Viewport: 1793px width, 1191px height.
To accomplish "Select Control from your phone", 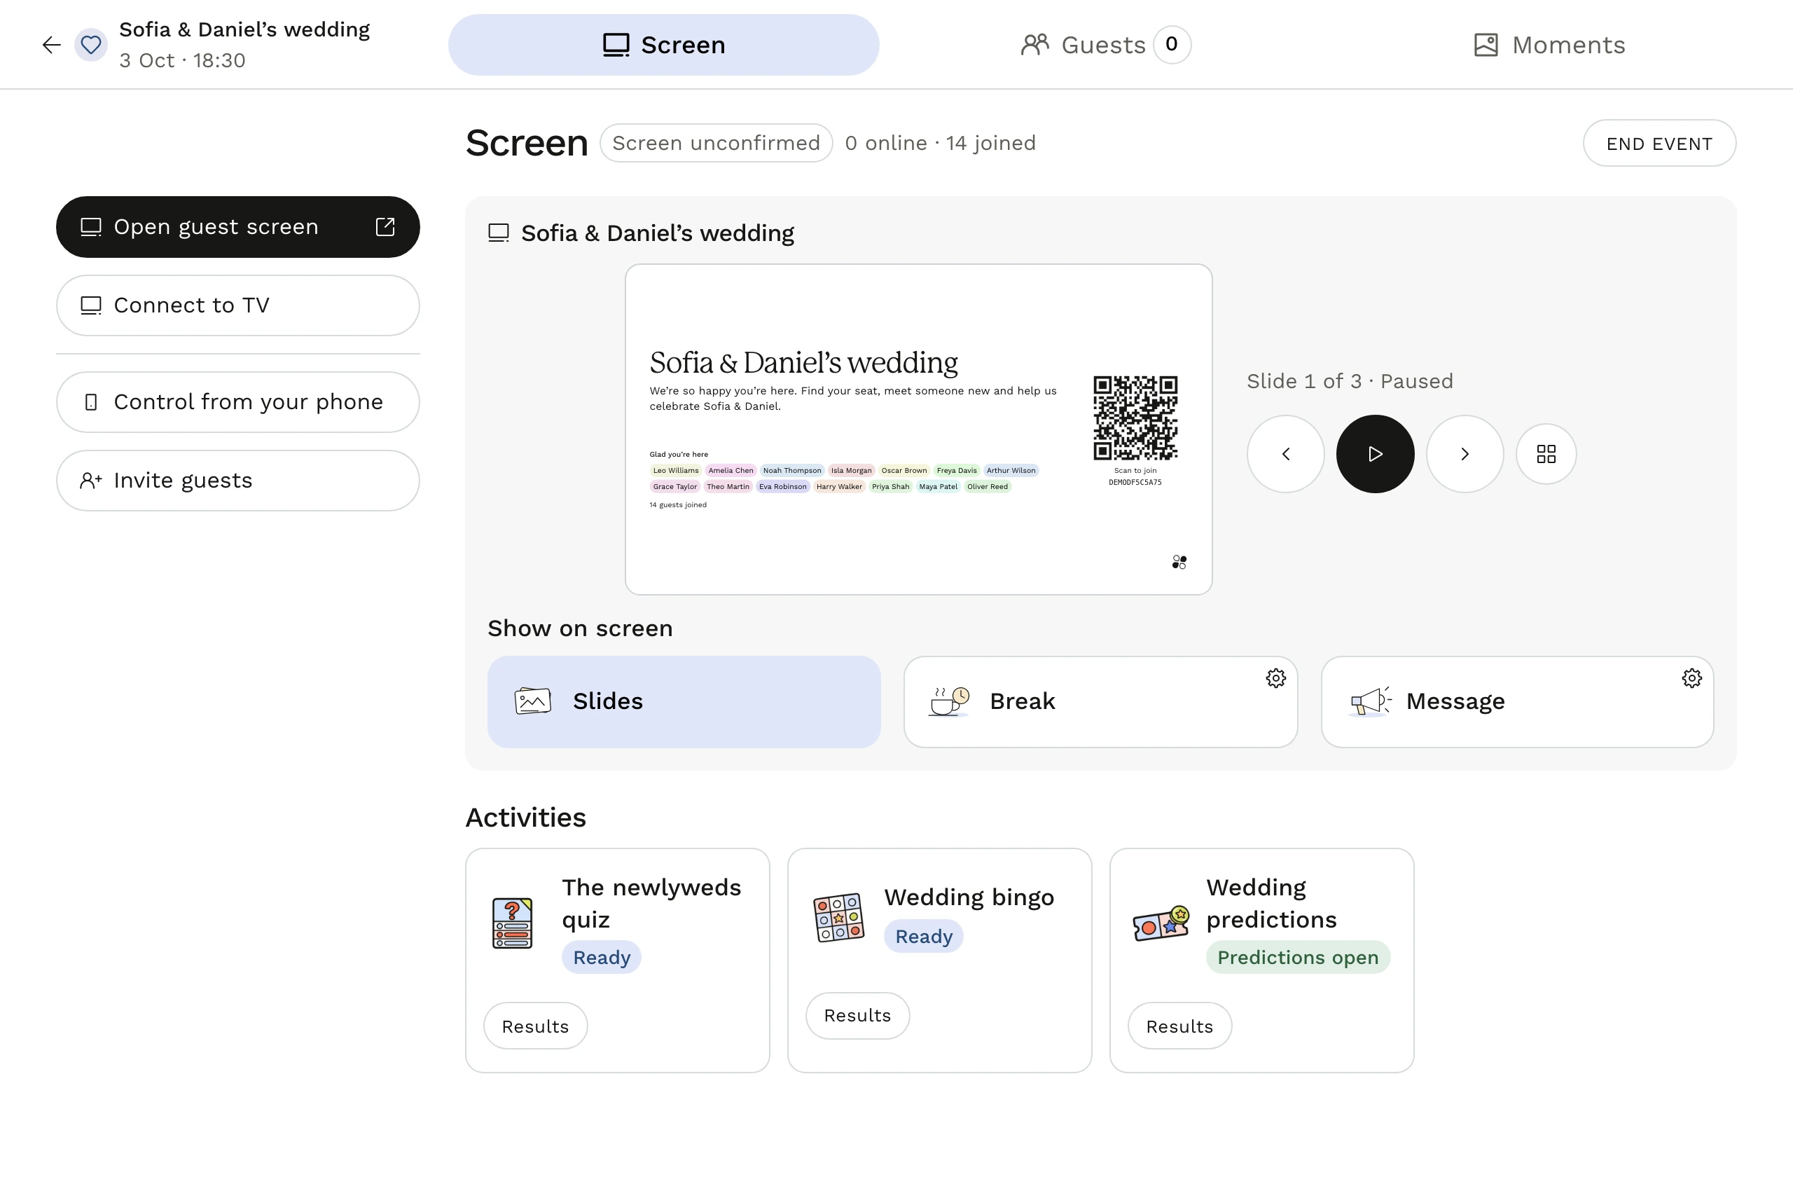I will [x=237, y=402].
